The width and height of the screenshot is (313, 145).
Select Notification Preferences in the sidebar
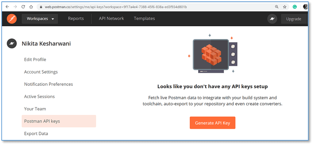pyautogui.click(x=49, y=84)
